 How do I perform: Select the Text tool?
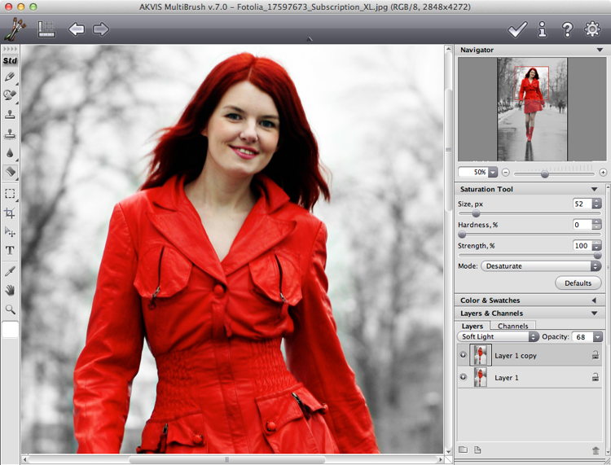pyautogui.click(x=10, y=250)
